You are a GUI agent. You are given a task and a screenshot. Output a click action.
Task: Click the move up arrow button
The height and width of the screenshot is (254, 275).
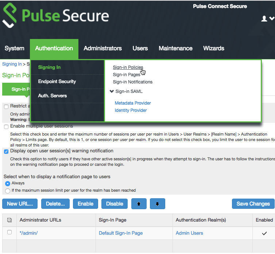(x=139, y=204)
